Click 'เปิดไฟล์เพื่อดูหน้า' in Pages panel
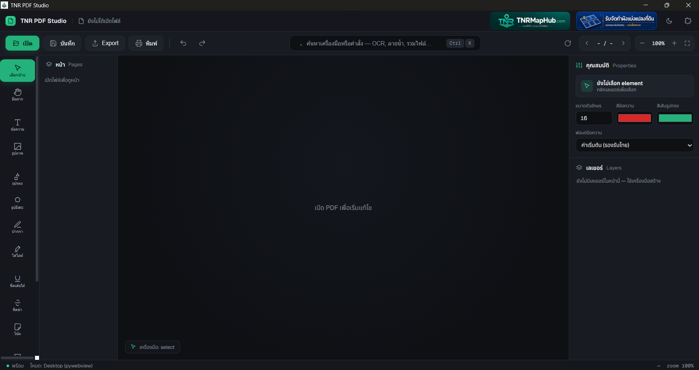This screenshot has height=370, width=699. point(62,80)
